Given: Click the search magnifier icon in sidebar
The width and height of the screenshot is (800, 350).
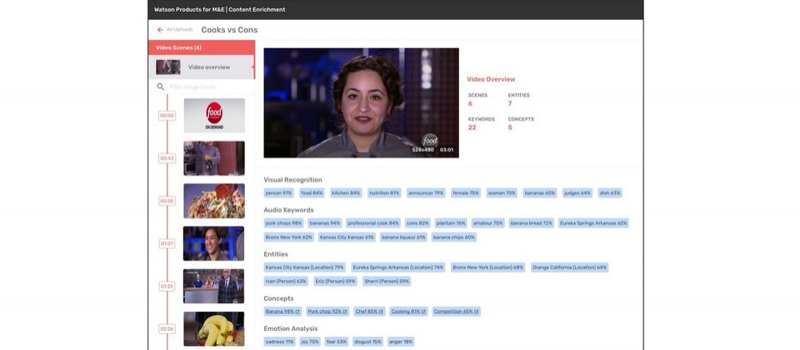Looking at the screenshot, I should (161, 87).
